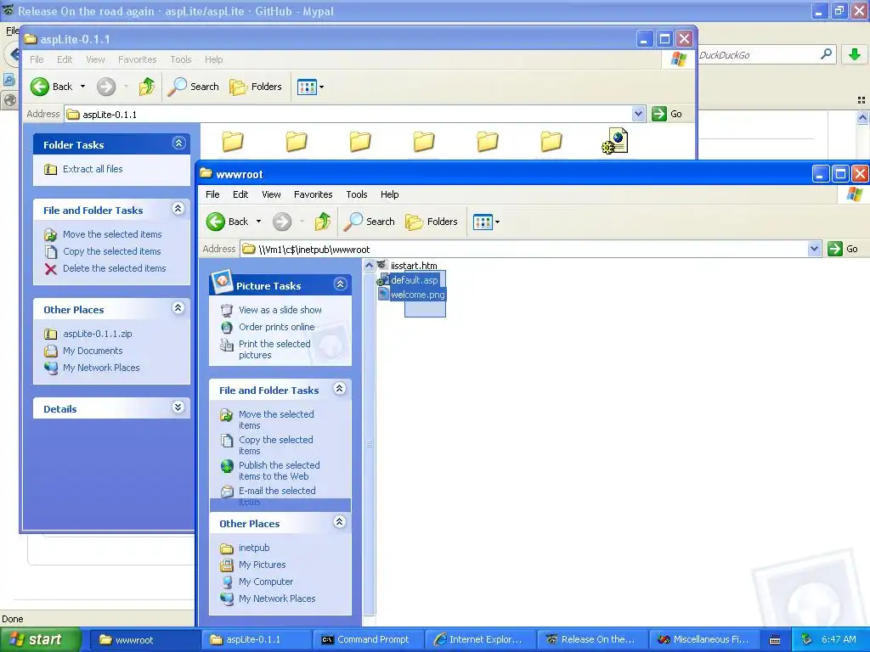Click View as a slide show
The image size is (870, 652).
(x=280, y=310)
